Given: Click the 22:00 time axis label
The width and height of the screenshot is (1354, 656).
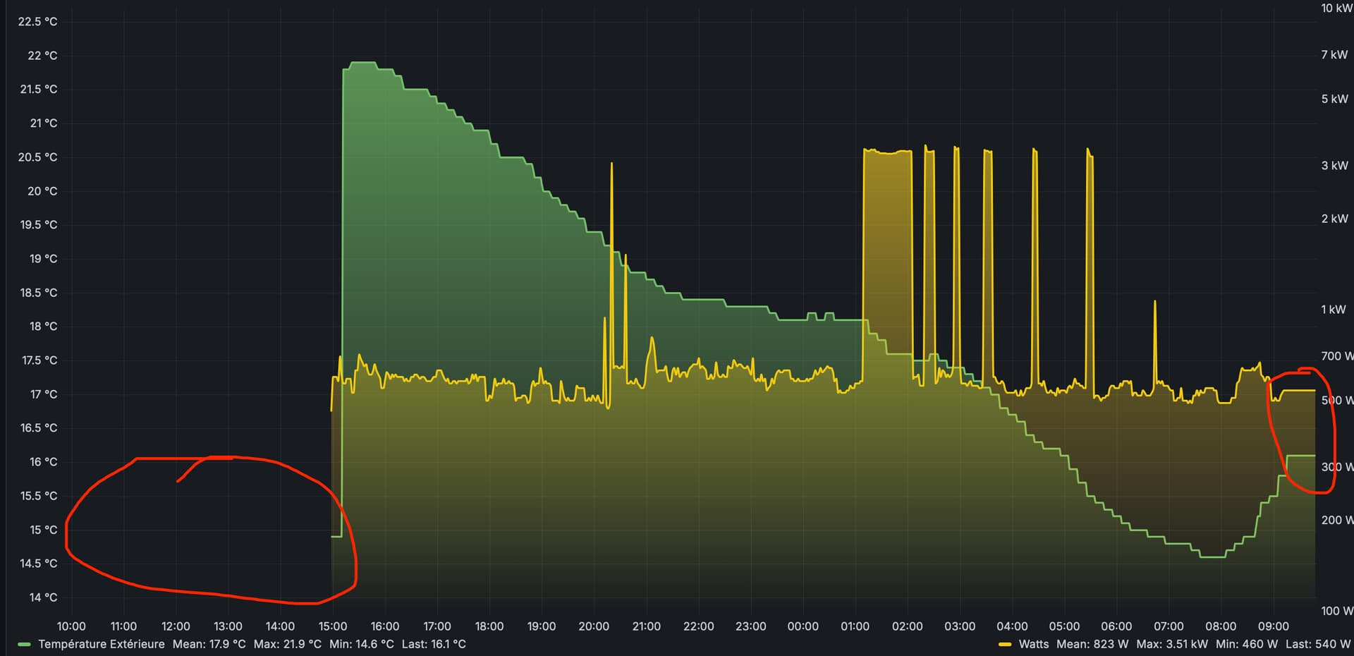Looking at the screenshot, I should pos(698,626).
